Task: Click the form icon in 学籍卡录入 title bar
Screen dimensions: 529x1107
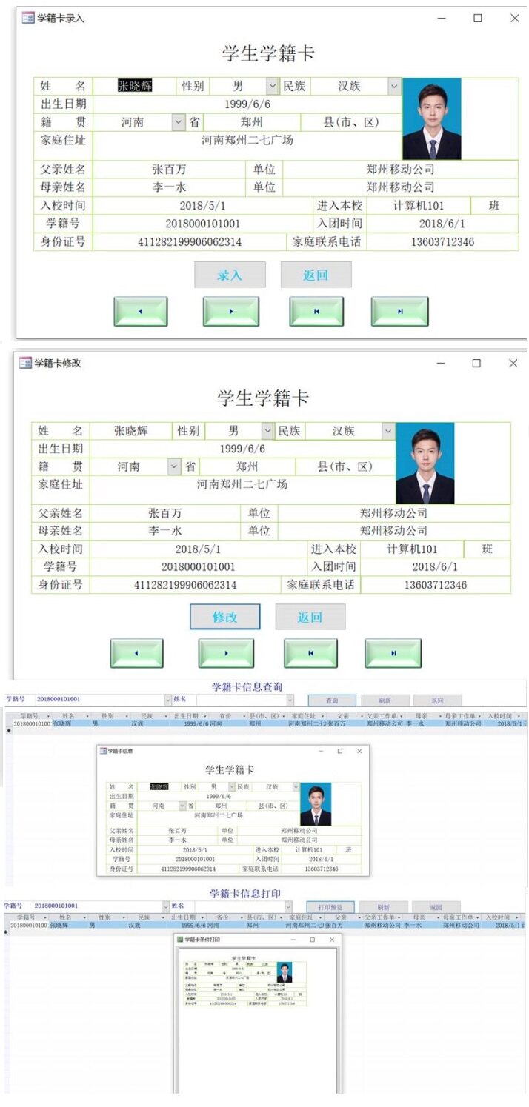Action: pos(28,19)
